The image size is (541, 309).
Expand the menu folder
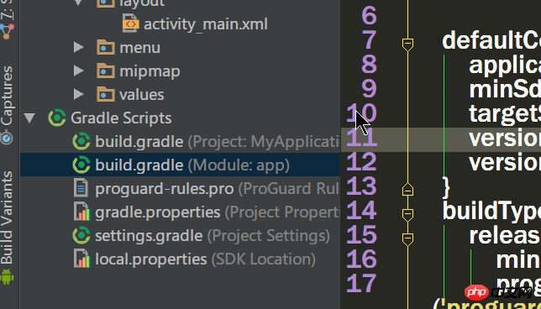79,47
